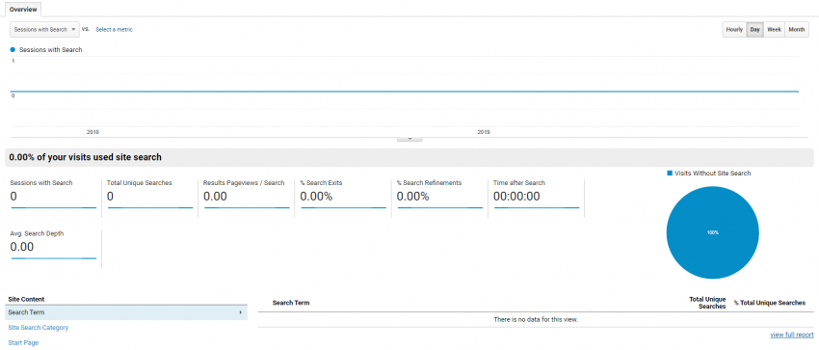
Task: Click the Search Term column header
Action: [291, 303]
